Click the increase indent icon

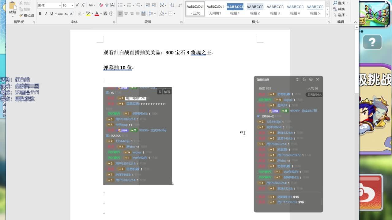153,5
